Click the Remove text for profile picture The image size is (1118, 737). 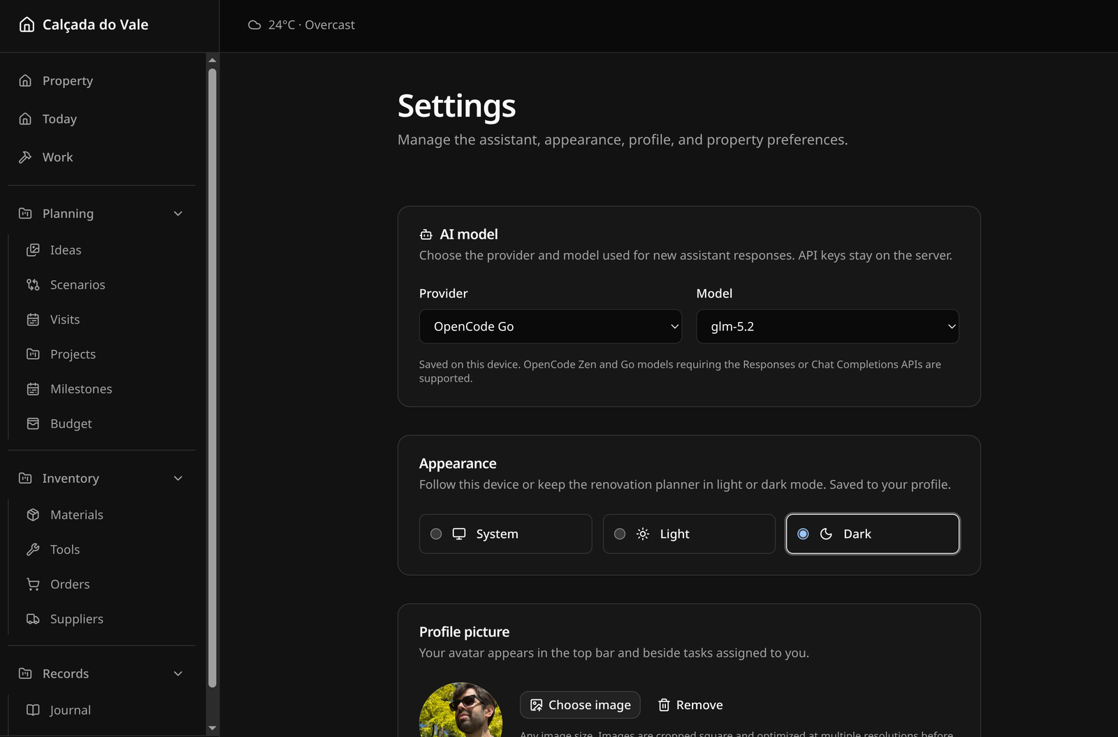pos(699,705)
